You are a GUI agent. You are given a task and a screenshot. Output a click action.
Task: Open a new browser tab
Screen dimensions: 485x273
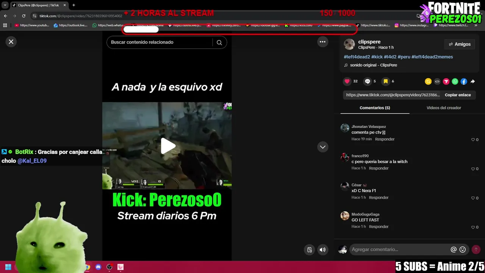click(74, 5)
